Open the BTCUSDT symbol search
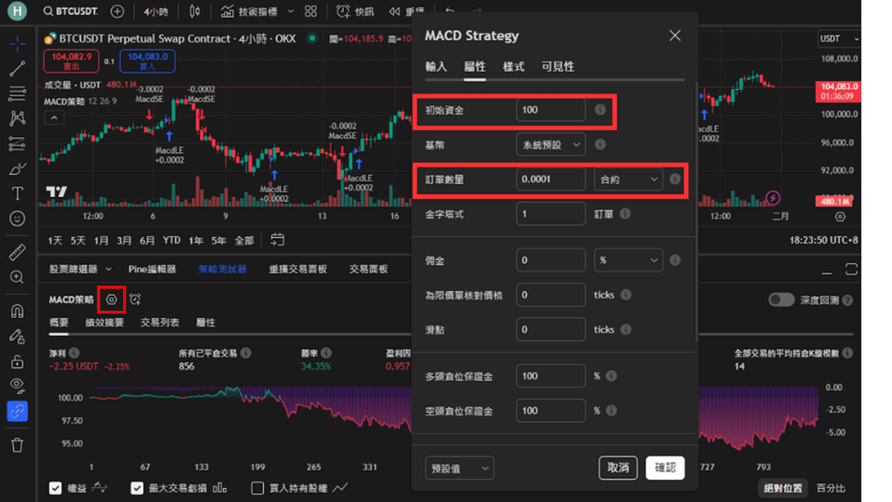The width and height of the screenshot is (892, 502). click(71, 11)
